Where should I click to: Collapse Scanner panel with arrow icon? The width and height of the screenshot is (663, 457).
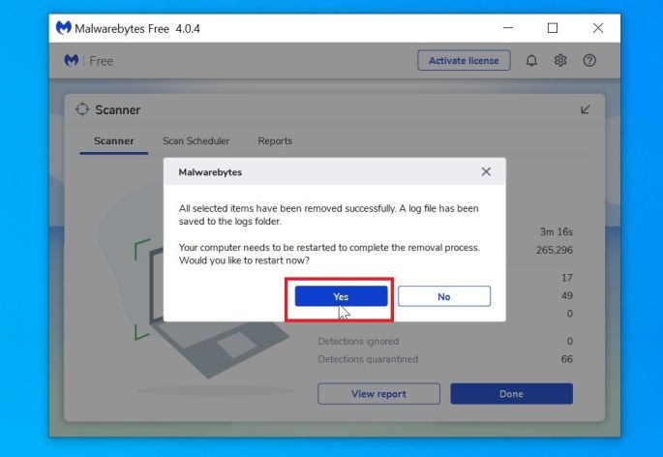(x=586, y=109)
